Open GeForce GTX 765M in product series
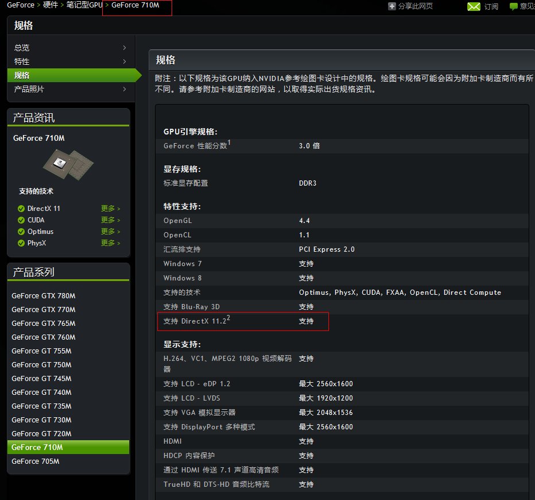 pyautogui.click(x=43, y=323)
